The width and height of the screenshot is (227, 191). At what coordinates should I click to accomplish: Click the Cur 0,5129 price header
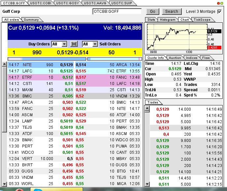[x=43, y=28]
